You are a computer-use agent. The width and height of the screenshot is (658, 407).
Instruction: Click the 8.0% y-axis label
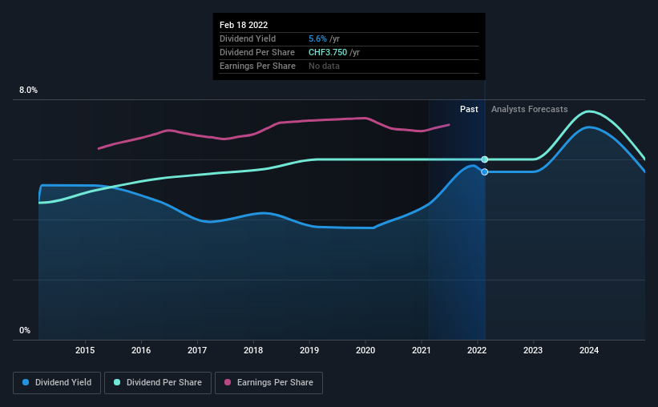click(x=28, y=91)
